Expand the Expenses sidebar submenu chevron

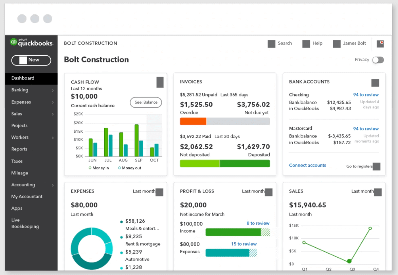(x=53, y=103)
